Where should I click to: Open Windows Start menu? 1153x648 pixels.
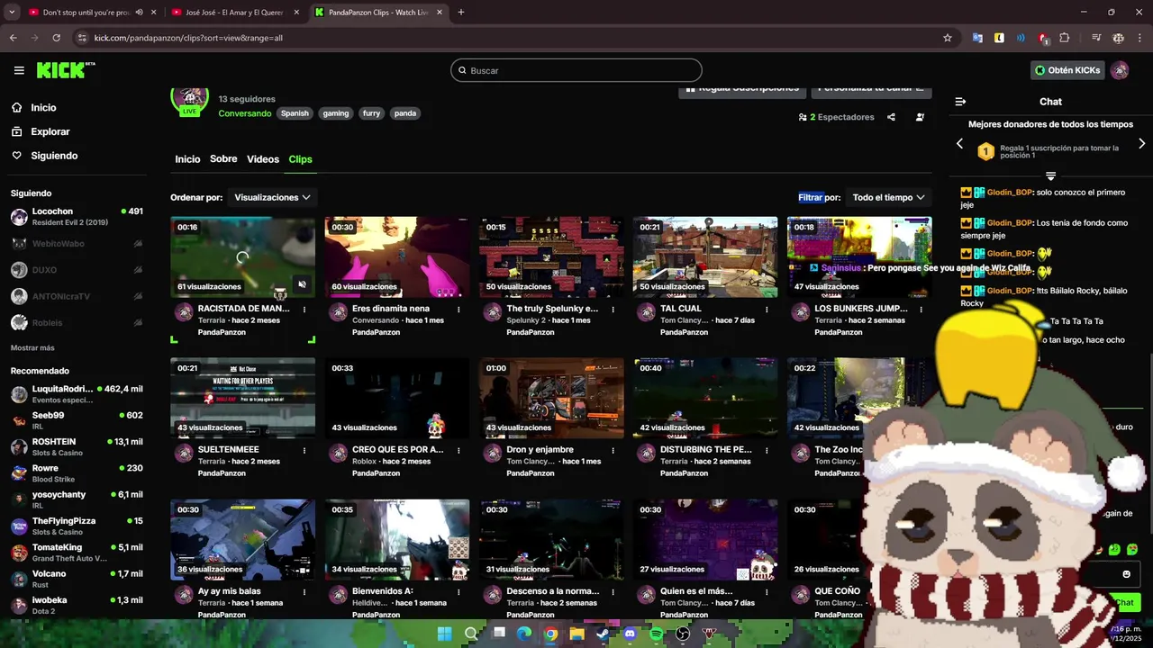pos(444,634)
